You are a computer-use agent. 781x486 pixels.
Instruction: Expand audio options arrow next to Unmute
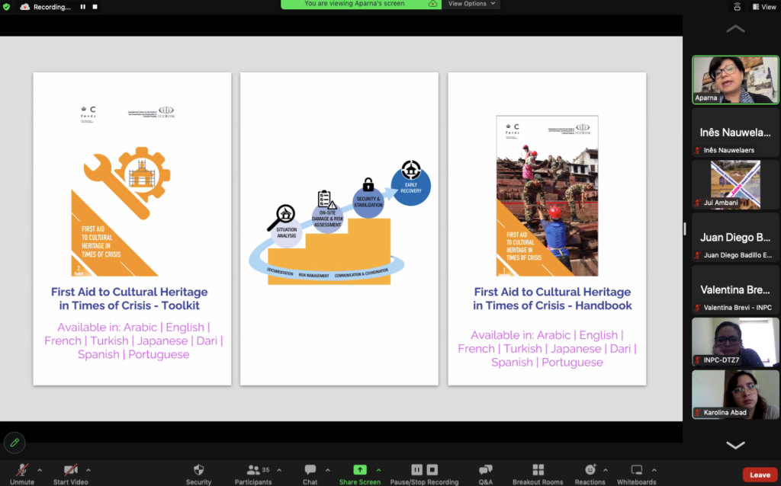(x=40, y=469)
